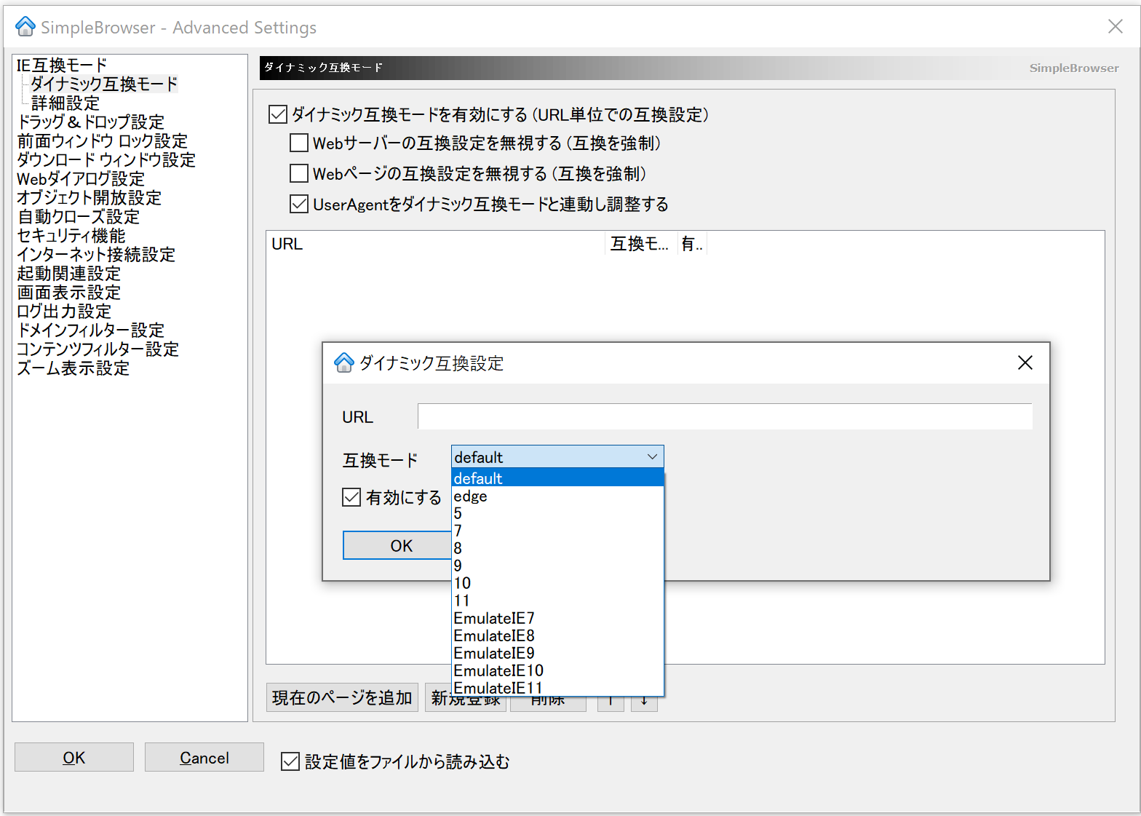Choose 5 in the 互換モード list
1141x816 pixels.
coord(557,514)
